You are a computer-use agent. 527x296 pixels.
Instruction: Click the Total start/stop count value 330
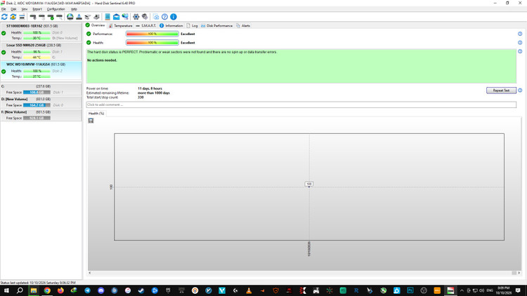click(141, 97)
